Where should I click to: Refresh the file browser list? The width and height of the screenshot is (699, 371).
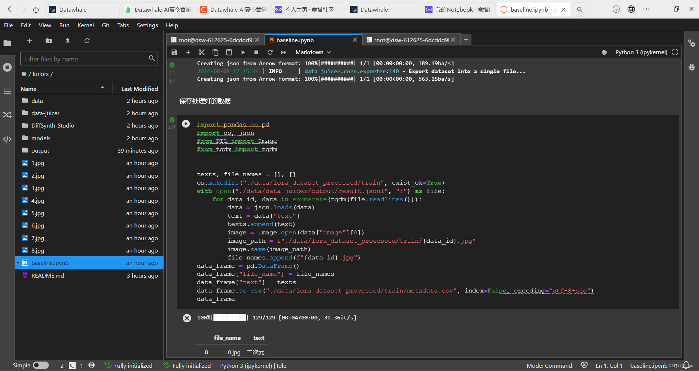pos(87,41)
